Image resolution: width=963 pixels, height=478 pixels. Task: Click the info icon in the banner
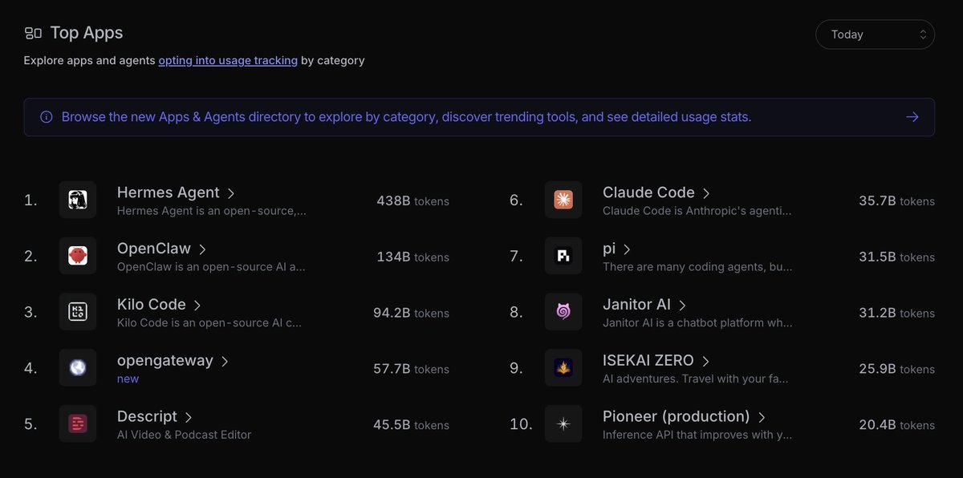tap(46, 117)
